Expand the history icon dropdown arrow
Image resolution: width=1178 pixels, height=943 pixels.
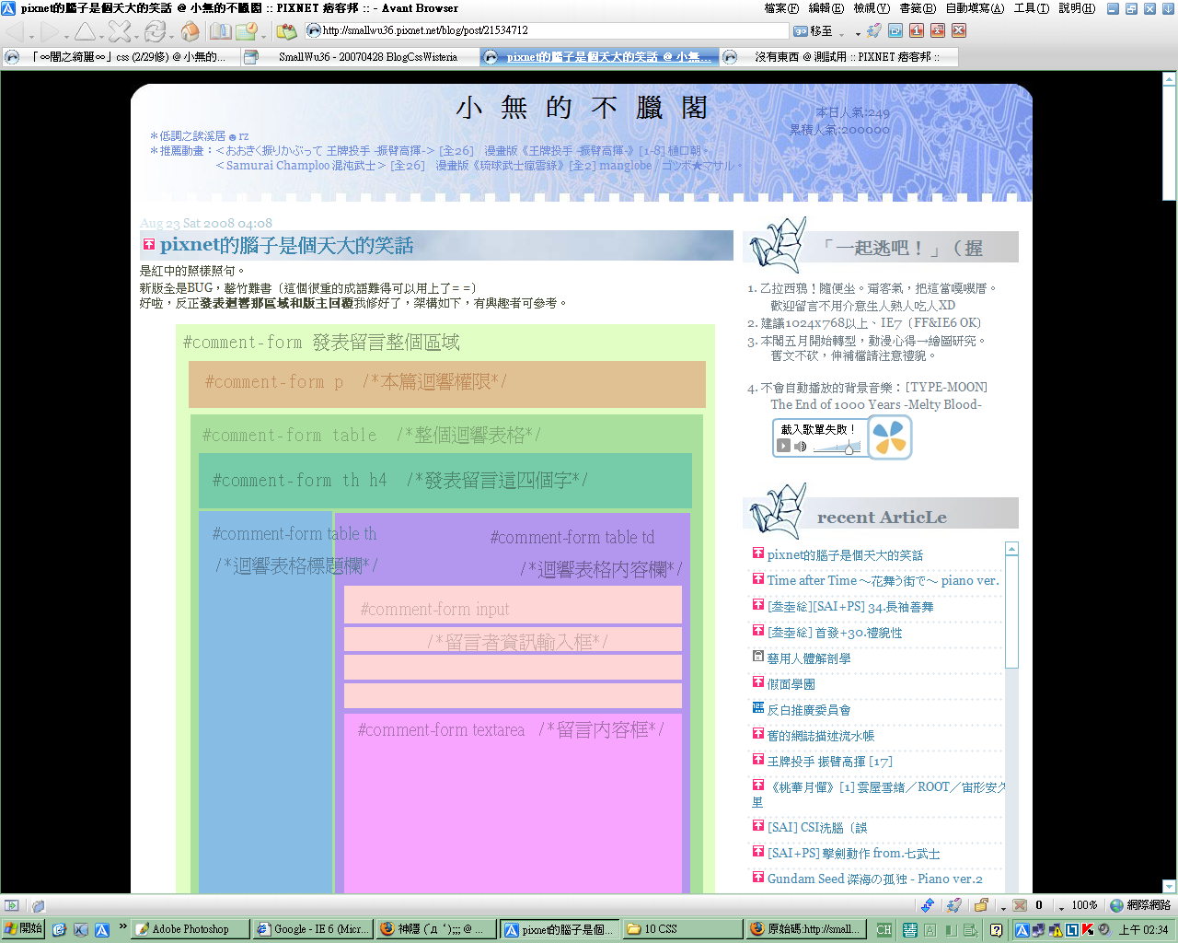262,36
